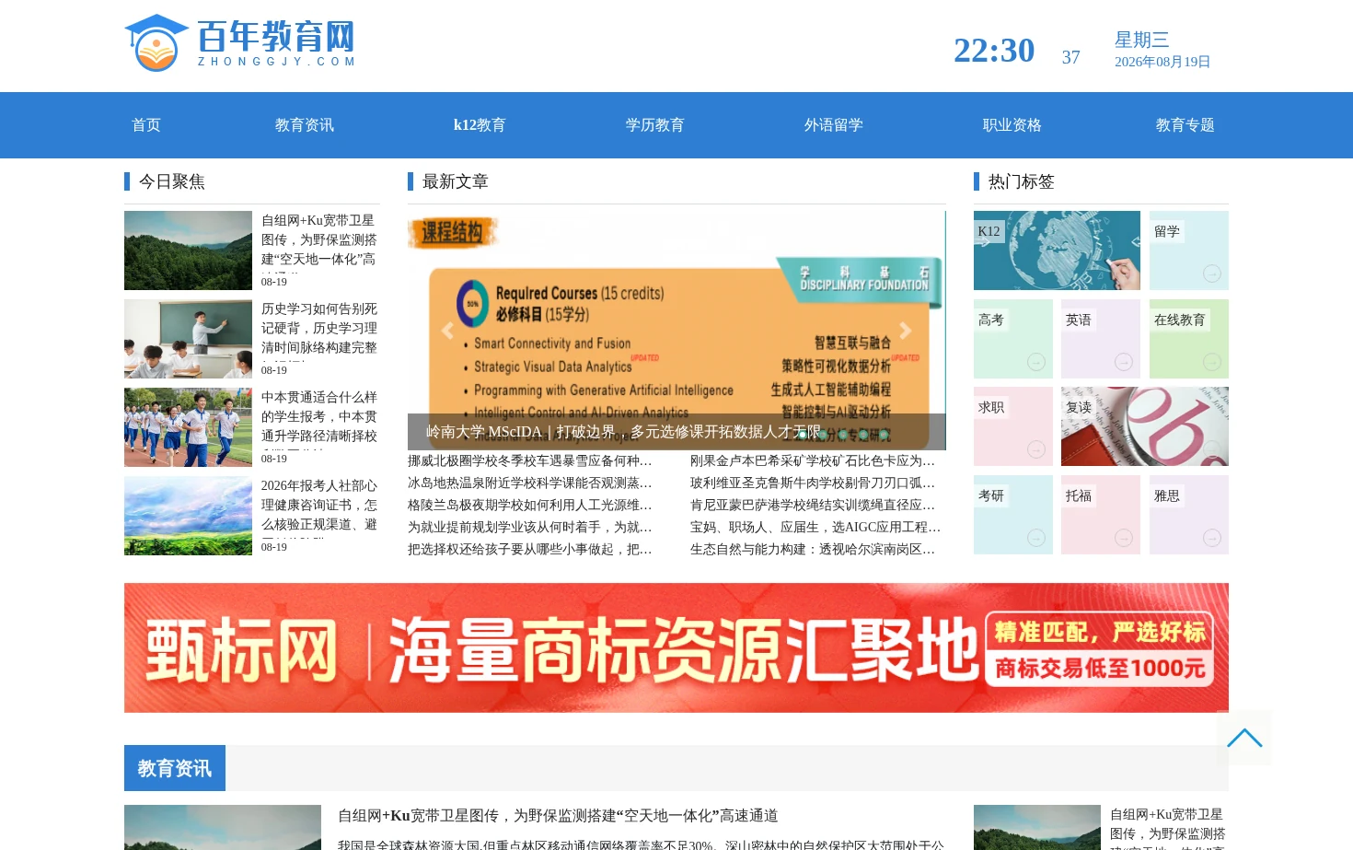Open article 挪威北极圈学校冬季校车遇暴雪
Viewport: 1353px width, 850px height.
[530, 460]
